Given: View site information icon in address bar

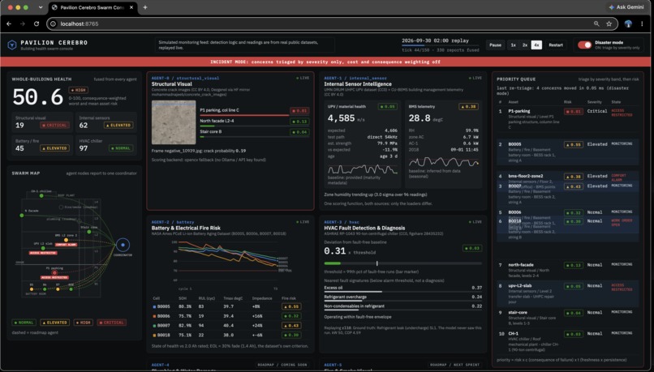Looking at the screenshot, I should tap(53, 24).
